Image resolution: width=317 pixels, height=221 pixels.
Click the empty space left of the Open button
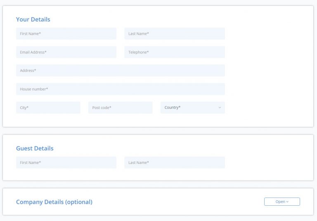click(178, 202)
